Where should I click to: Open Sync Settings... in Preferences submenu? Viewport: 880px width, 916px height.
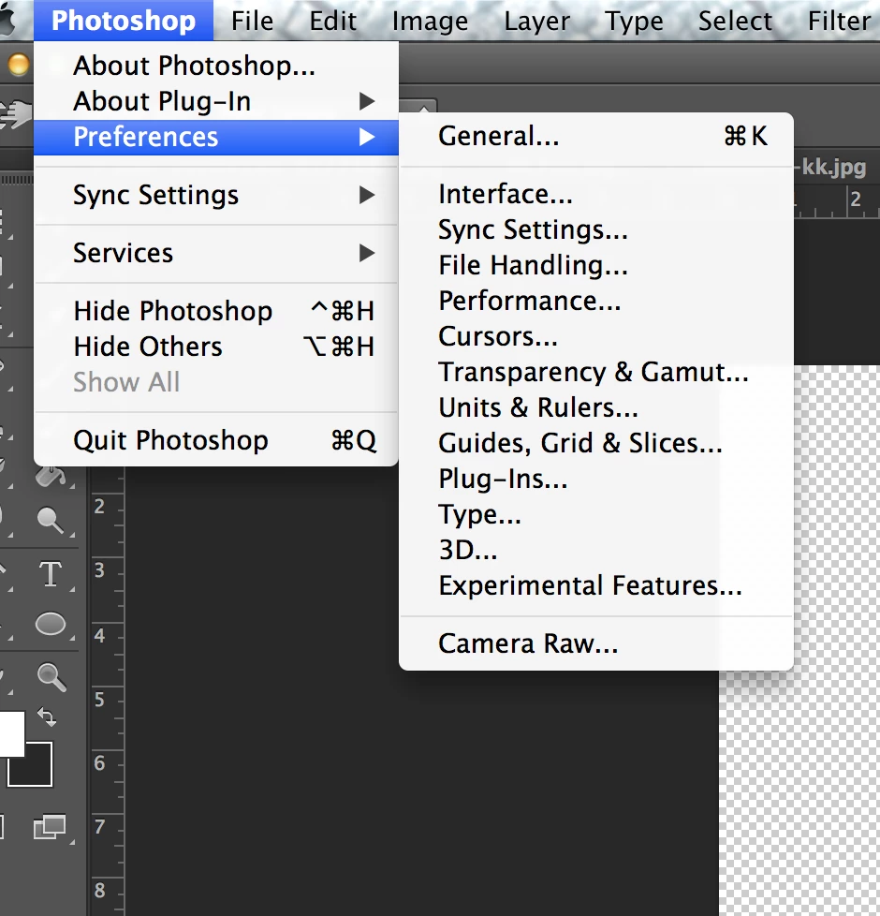pos(596,229)
